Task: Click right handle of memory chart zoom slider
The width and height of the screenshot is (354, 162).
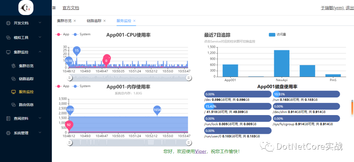Action: (x=189, y=143)
